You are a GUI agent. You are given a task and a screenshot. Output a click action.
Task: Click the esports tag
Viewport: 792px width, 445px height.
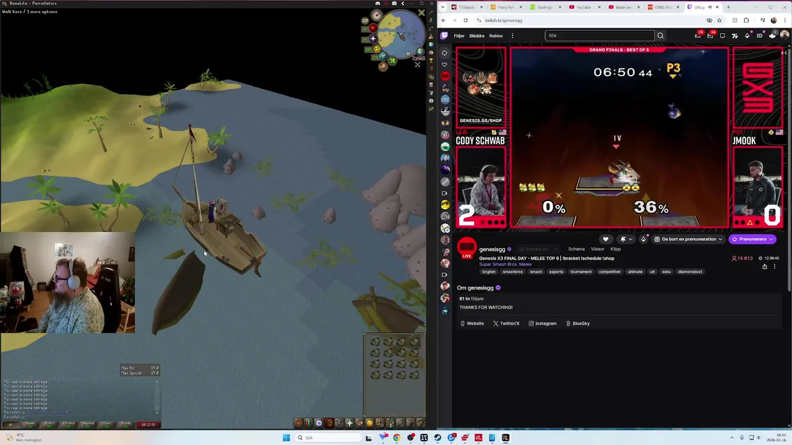click(x=556, y=271)
